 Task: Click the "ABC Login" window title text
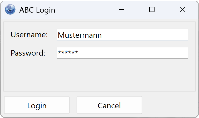click(37, 10)
